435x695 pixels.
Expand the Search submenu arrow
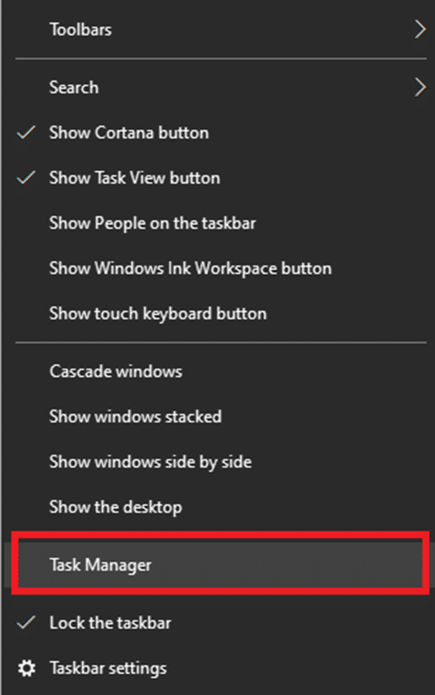tap(420, 87)
